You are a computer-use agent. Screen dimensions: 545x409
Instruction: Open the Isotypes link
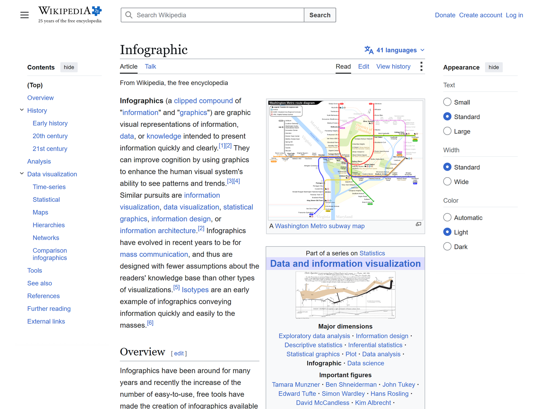click(195, 290)
